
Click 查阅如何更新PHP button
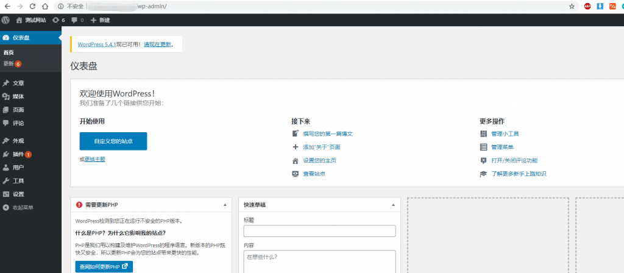point(104,267)
